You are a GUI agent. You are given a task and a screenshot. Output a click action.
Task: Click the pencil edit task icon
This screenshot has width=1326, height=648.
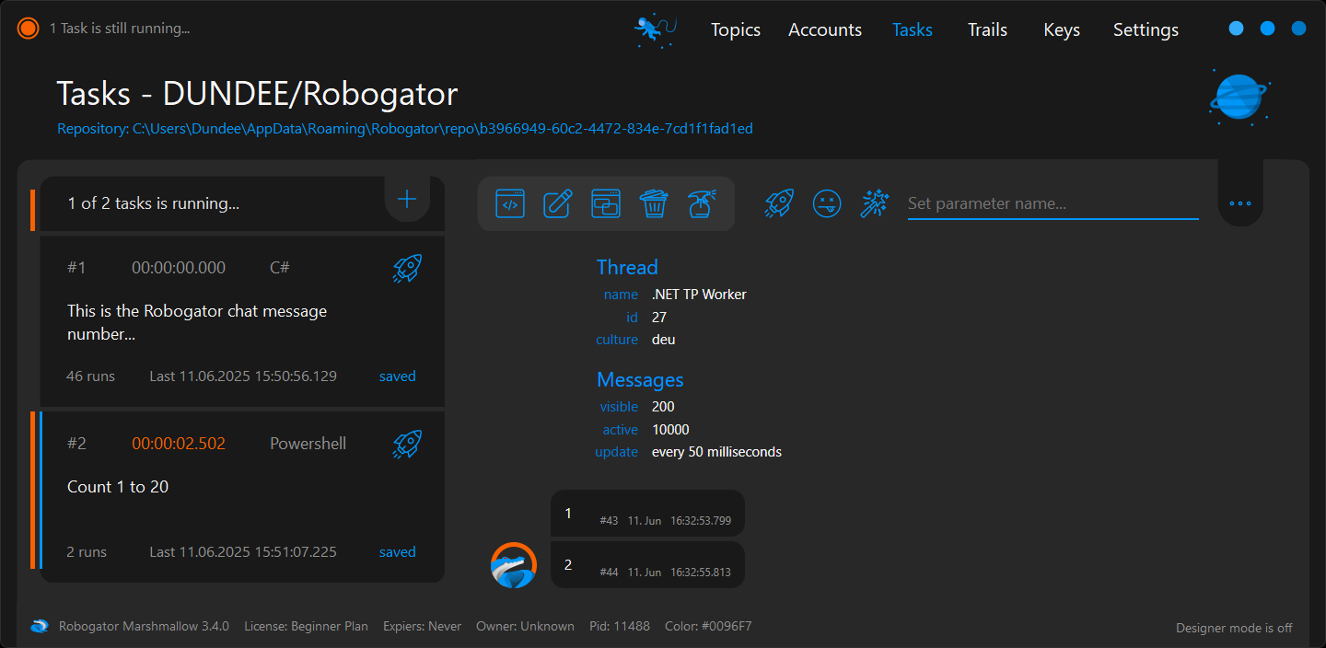[558, 203]
